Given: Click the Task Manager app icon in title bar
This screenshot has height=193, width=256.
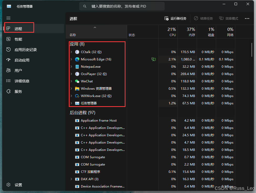Looking at the screenshot, I should point(9,6).
